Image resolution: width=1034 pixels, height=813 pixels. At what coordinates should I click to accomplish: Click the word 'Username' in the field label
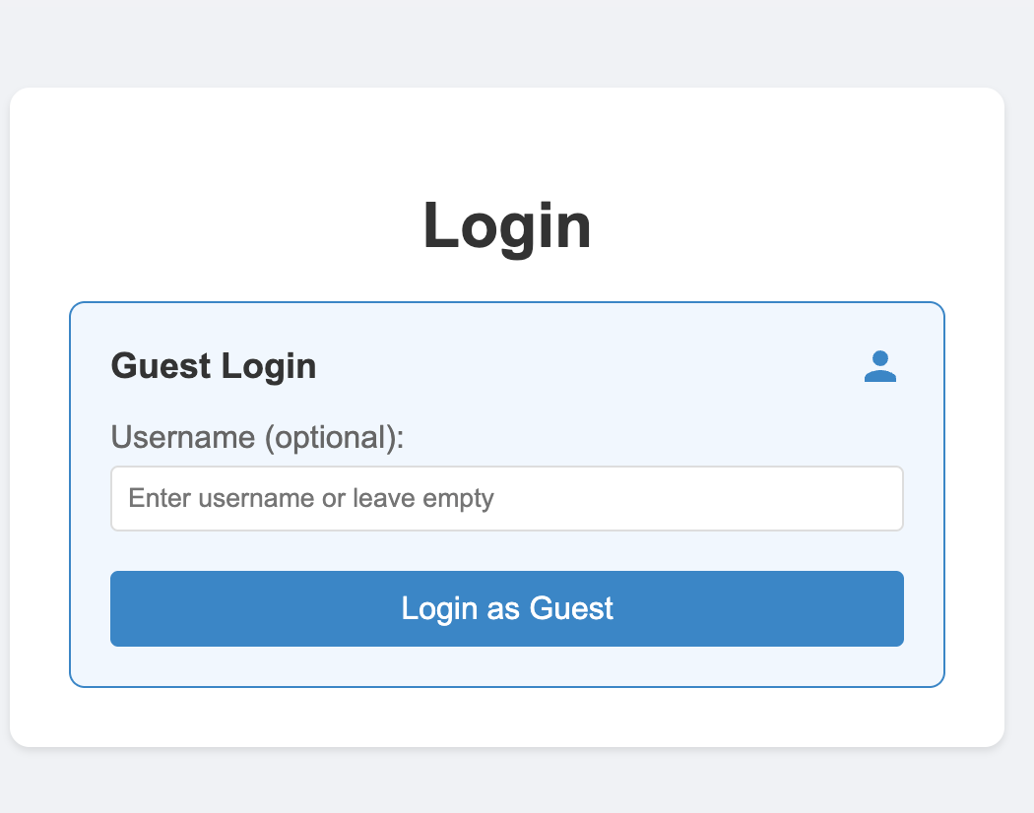pos(182,437)
